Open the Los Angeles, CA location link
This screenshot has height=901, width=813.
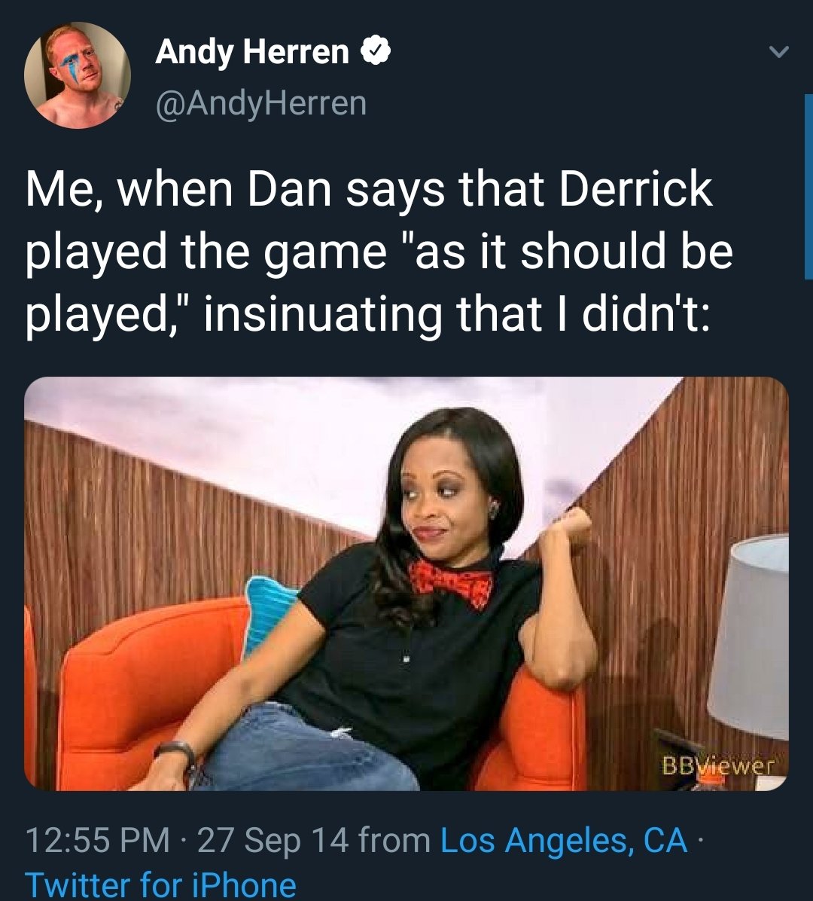[x=564, y=840]
